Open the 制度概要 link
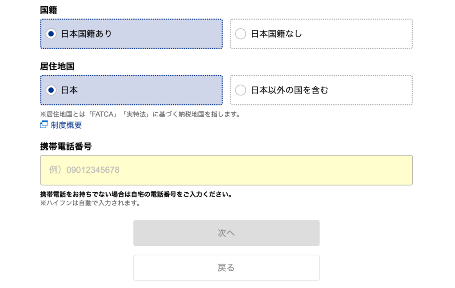Viewport: 455px width, 288px height. (66, 125)
